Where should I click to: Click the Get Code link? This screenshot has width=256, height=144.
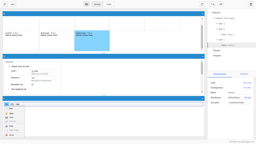pos(247,83)
